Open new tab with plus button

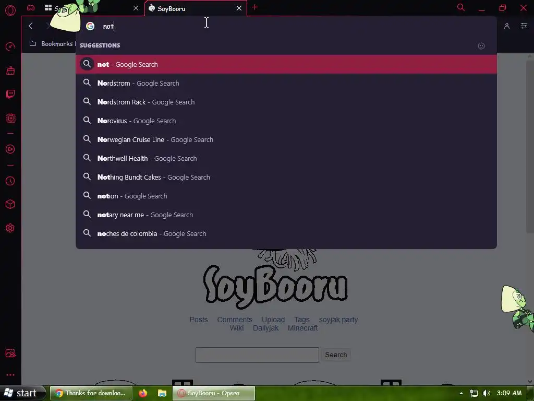[254, 7]
